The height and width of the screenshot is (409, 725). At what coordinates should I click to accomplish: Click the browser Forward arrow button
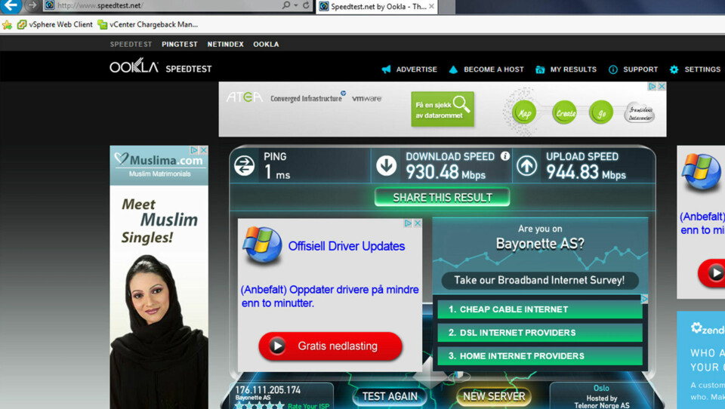(32, 5)
